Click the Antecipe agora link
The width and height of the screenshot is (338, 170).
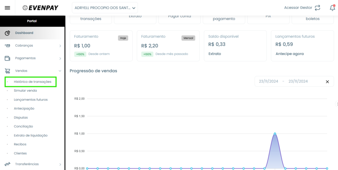(289, 54)
